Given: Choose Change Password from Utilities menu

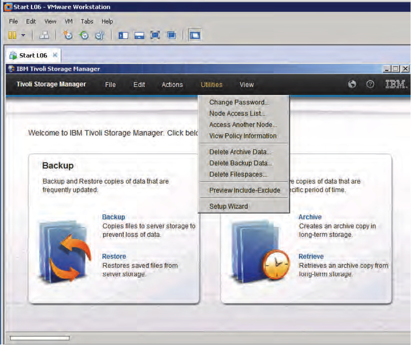Looking at the screenshot, I should pos(244,102).
